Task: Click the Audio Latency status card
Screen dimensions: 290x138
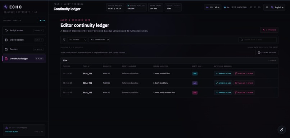Action: pos(173,7)
